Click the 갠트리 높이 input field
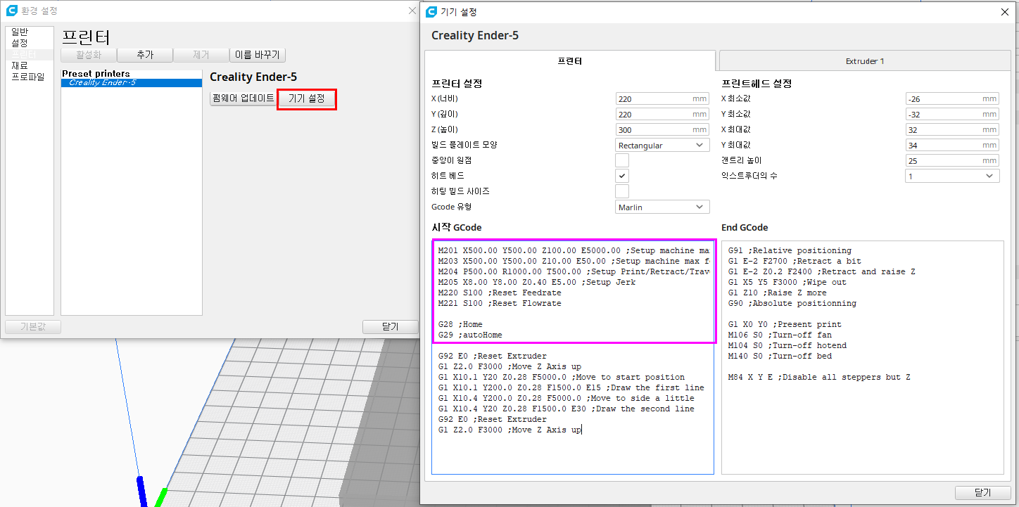Viewport: 1019px width, 507px height. 952,160
